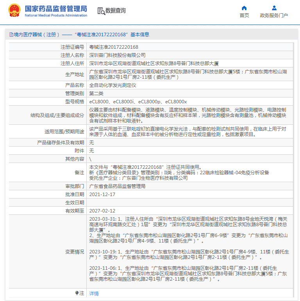Click the user icon above 政务服务门户
This screenshot has height=301, width=300.
274,8
